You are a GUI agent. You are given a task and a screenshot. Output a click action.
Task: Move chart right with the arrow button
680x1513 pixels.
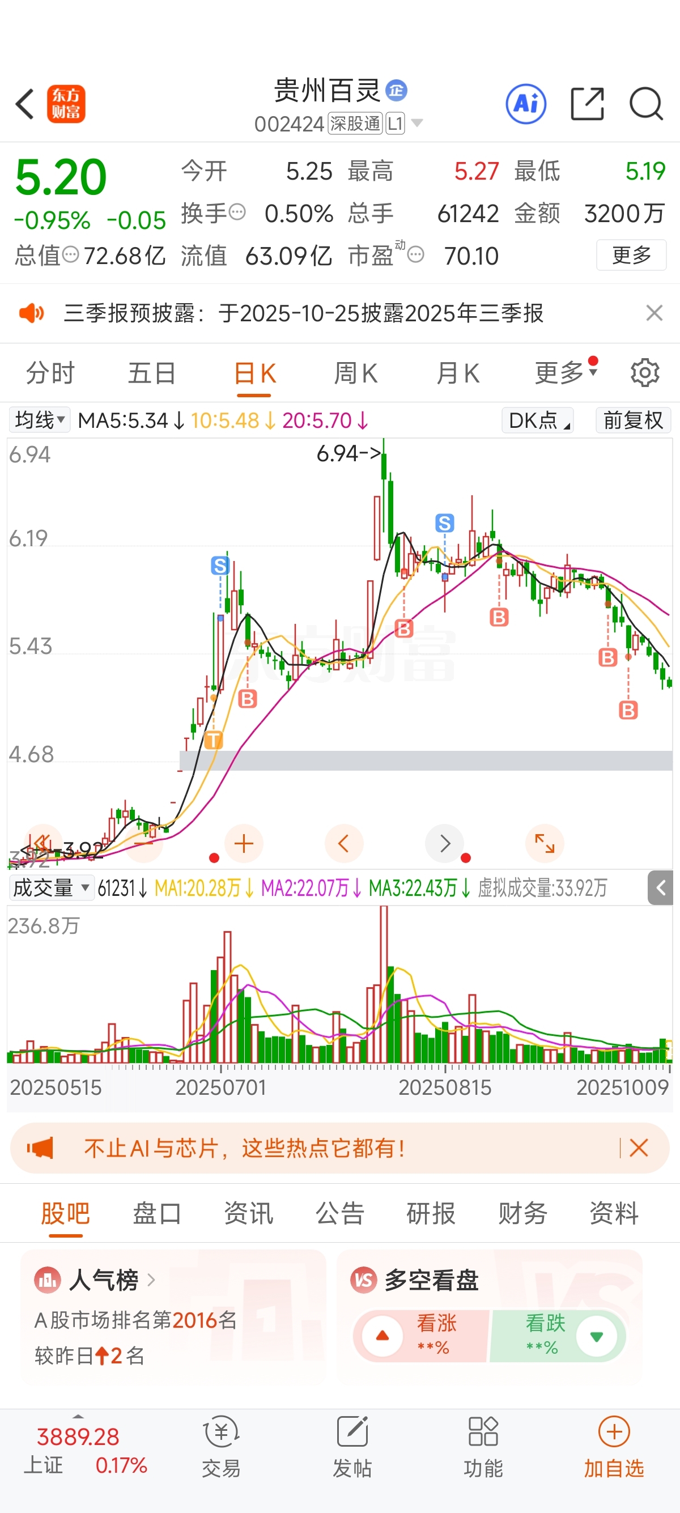click(444, 844)
